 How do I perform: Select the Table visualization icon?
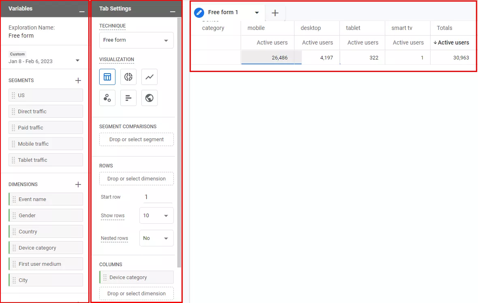107,77
